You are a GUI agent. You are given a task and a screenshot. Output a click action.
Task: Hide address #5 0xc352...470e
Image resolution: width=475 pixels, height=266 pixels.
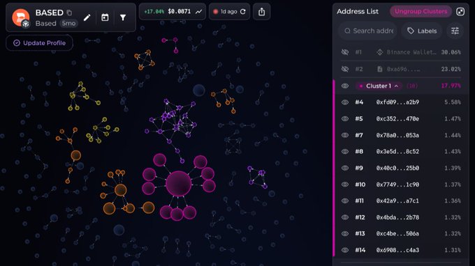coord(345,118)
